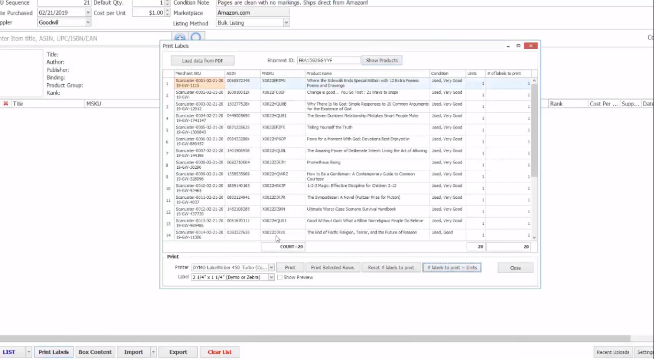Open the arrow next to Import button
This screenshot has width=654, height=359.
pos(153,352)
